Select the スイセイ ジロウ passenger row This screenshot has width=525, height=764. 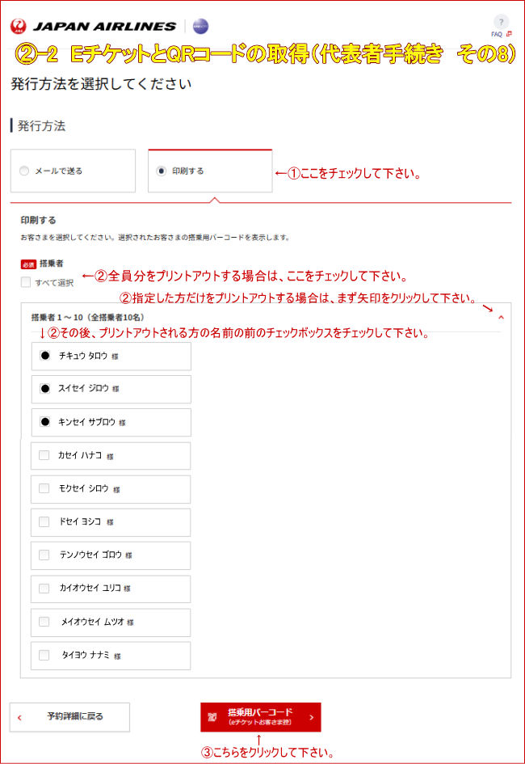[x=109, y=390]
